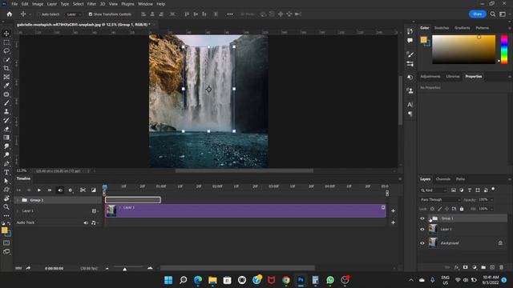Select the Zoom tool in toolbar
The height and width of the screenshot is (288, 513).
(6, 206)
